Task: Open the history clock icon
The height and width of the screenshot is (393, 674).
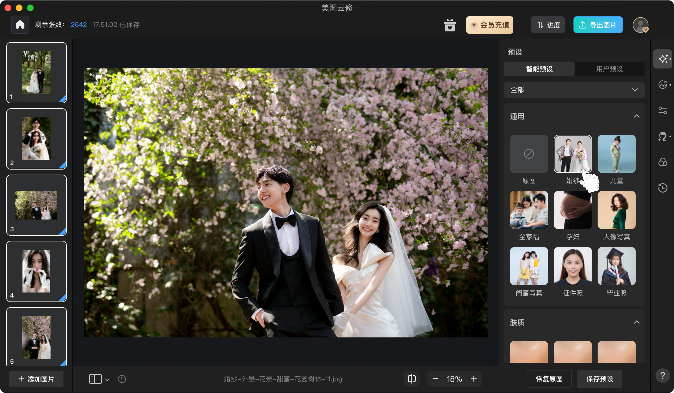Action: 662,188
